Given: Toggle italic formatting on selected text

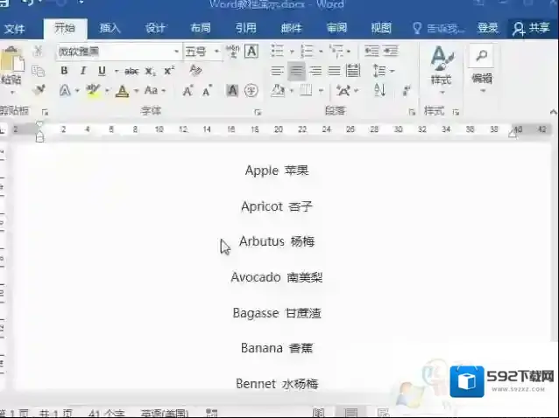Looking at the screenshot, I should [83, 71].
